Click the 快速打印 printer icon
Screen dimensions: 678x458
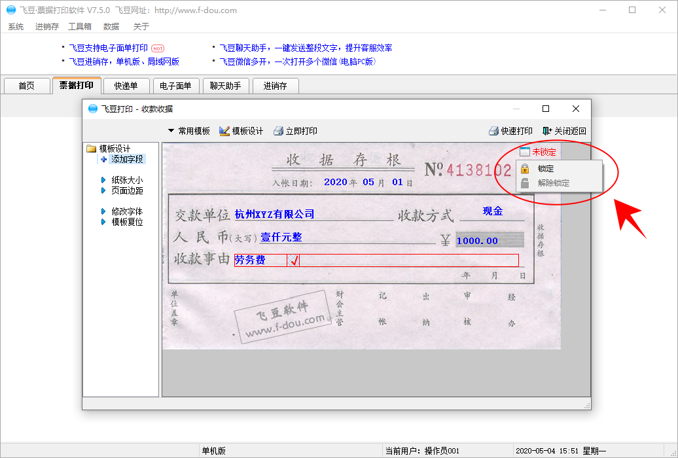coord(493,131)
